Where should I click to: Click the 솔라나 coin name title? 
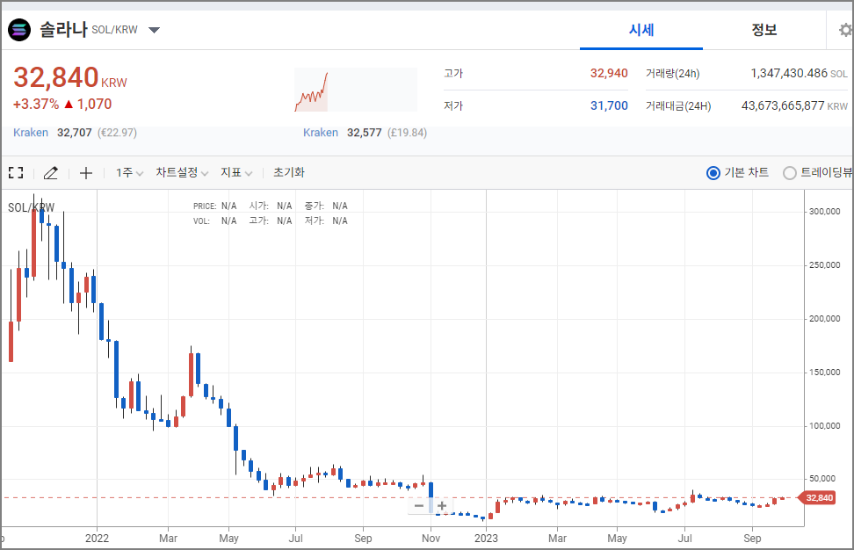[x=63, y=29]
